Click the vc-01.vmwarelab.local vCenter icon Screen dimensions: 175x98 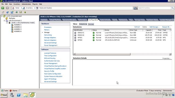(x=4, y=16)
